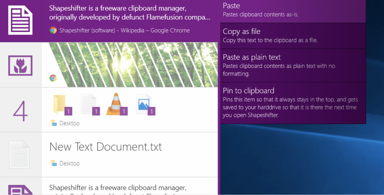Screen dimensions: 384x195
Task: Choose Paste from the action menu
Action: pyautogui.click(x=293, y=11)
